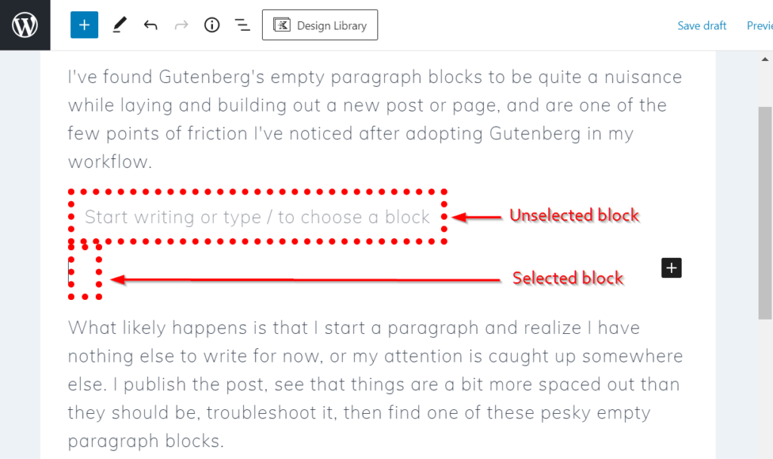Screen dimensions: 773x459
Task: Open the List View outline icon
Action: [242, 25]
